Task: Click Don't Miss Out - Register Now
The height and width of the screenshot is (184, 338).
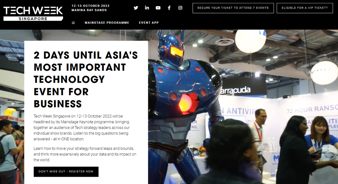Action: pyautogui.click(x=66, y=171)
